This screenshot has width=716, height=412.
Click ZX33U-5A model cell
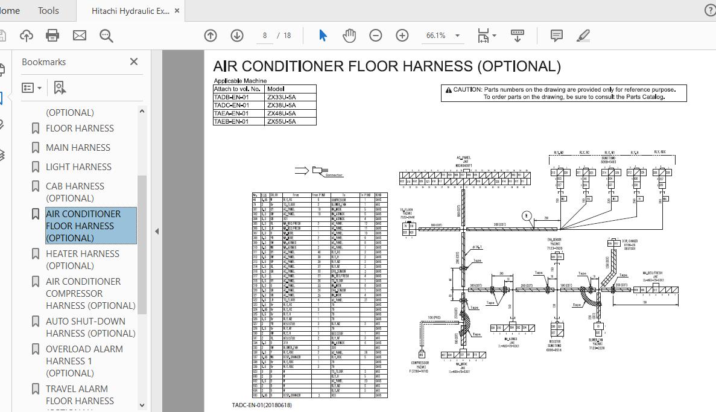pyautogui.click(x=291, y=97)
